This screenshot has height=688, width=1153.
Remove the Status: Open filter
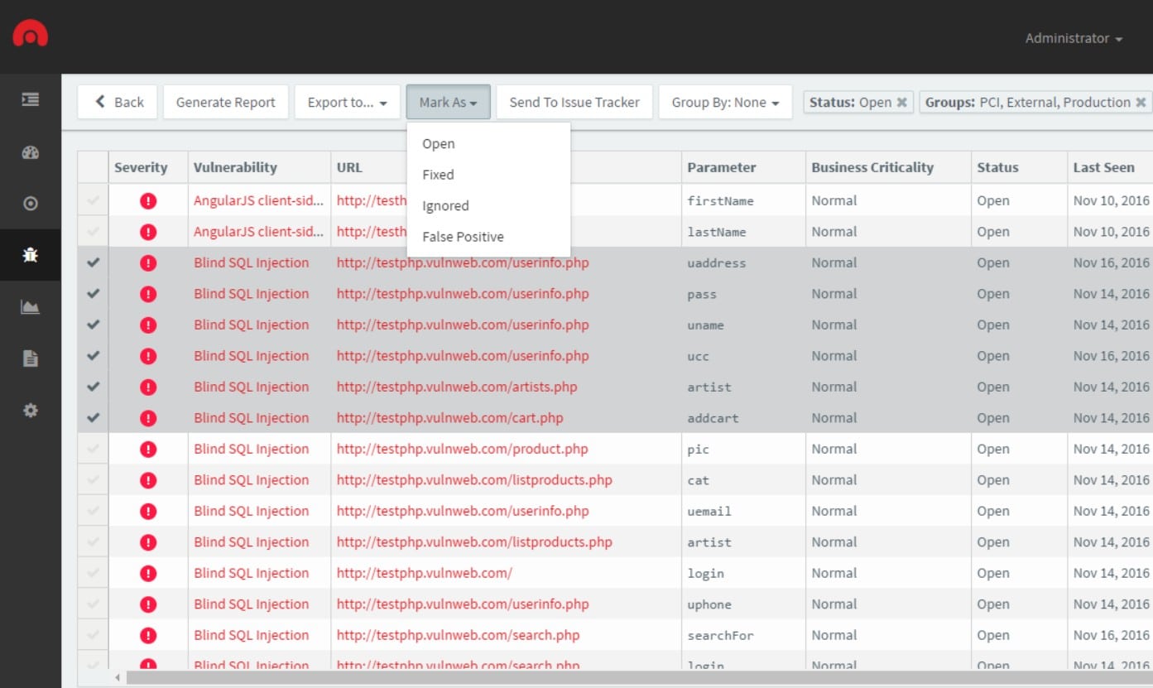[x=903, y=101]
